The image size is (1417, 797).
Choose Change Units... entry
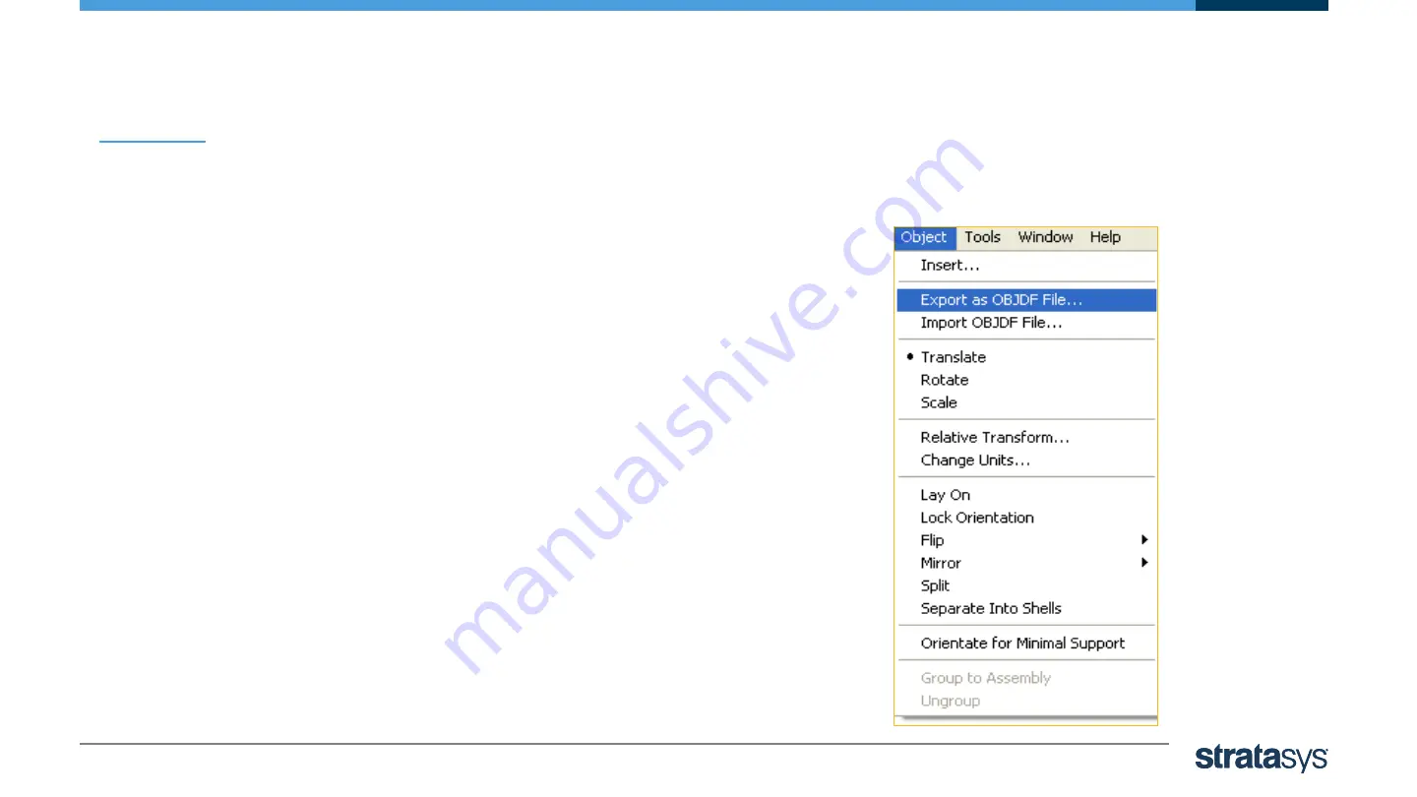(1026, 460)
